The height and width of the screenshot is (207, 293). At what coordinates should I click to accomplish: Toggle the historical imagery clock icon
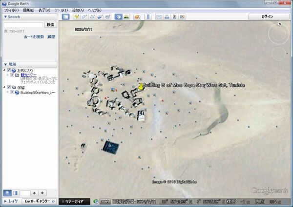118,17
